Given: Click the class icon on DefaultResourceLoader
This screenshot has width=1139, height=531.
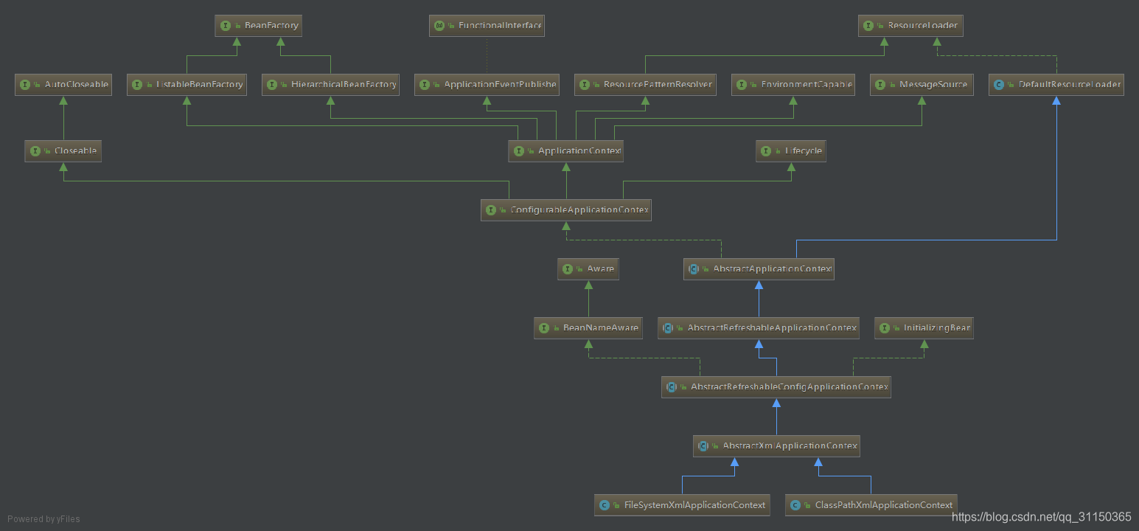Looking at the screenshot, I should (999, 85).
